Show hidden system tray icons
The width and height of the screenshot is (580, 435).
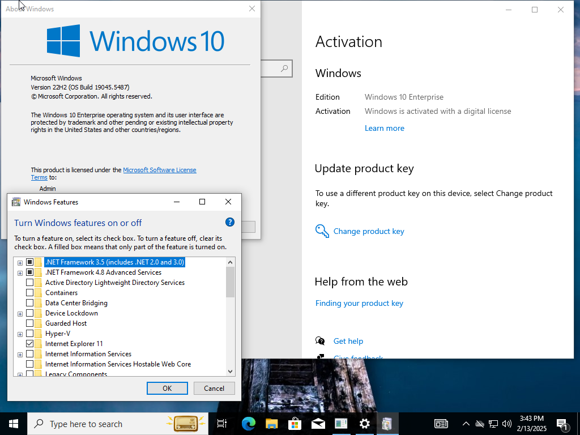coord(466,424)
